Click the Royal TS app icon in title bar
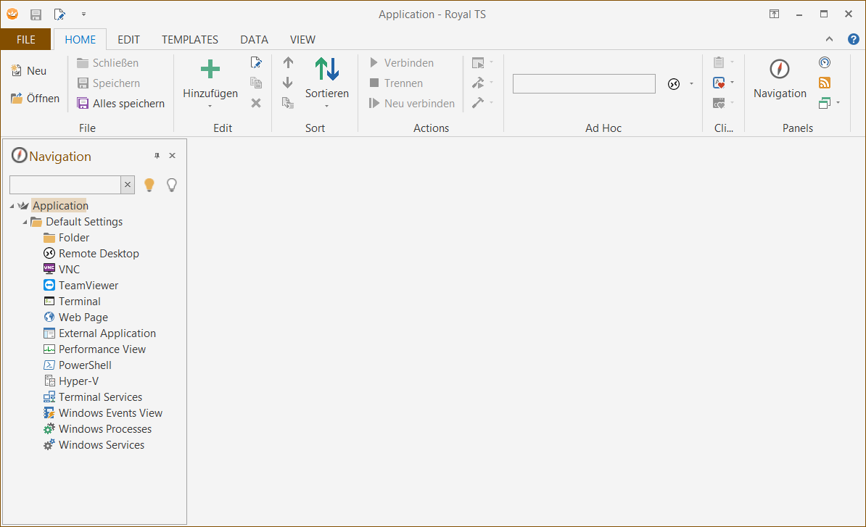This screenshot has width=866, height=527. [12, 14]
